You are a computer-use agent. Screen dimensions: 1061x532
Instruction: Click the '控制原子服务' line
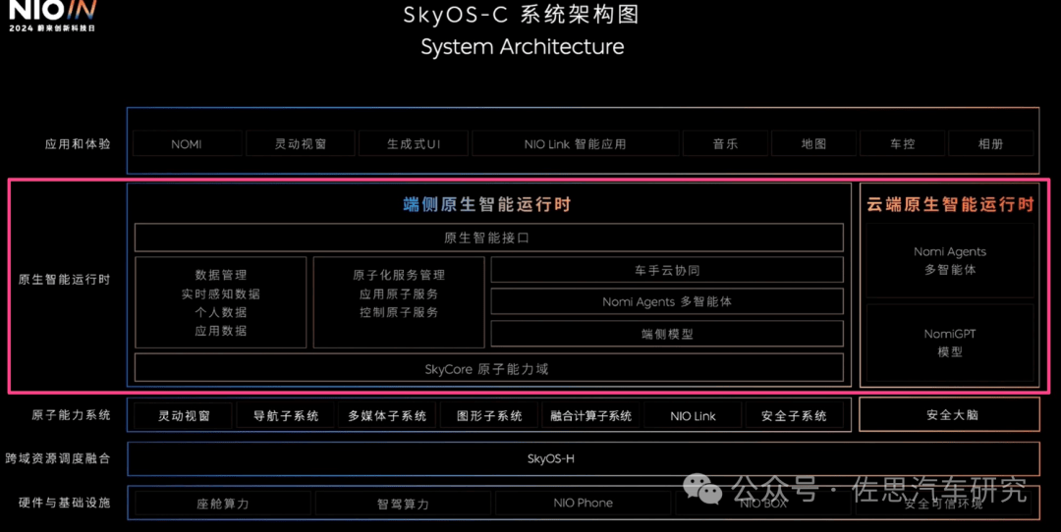tap(399, 312)
